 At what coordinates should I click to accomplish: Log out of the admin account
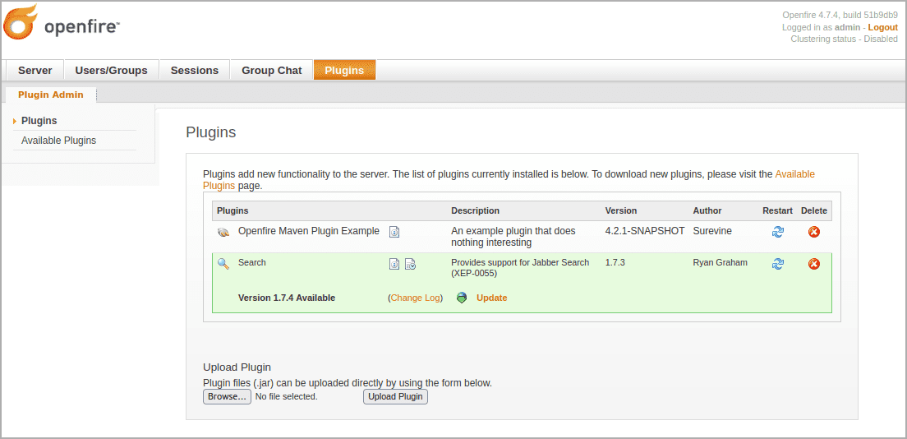pos(882,27)
